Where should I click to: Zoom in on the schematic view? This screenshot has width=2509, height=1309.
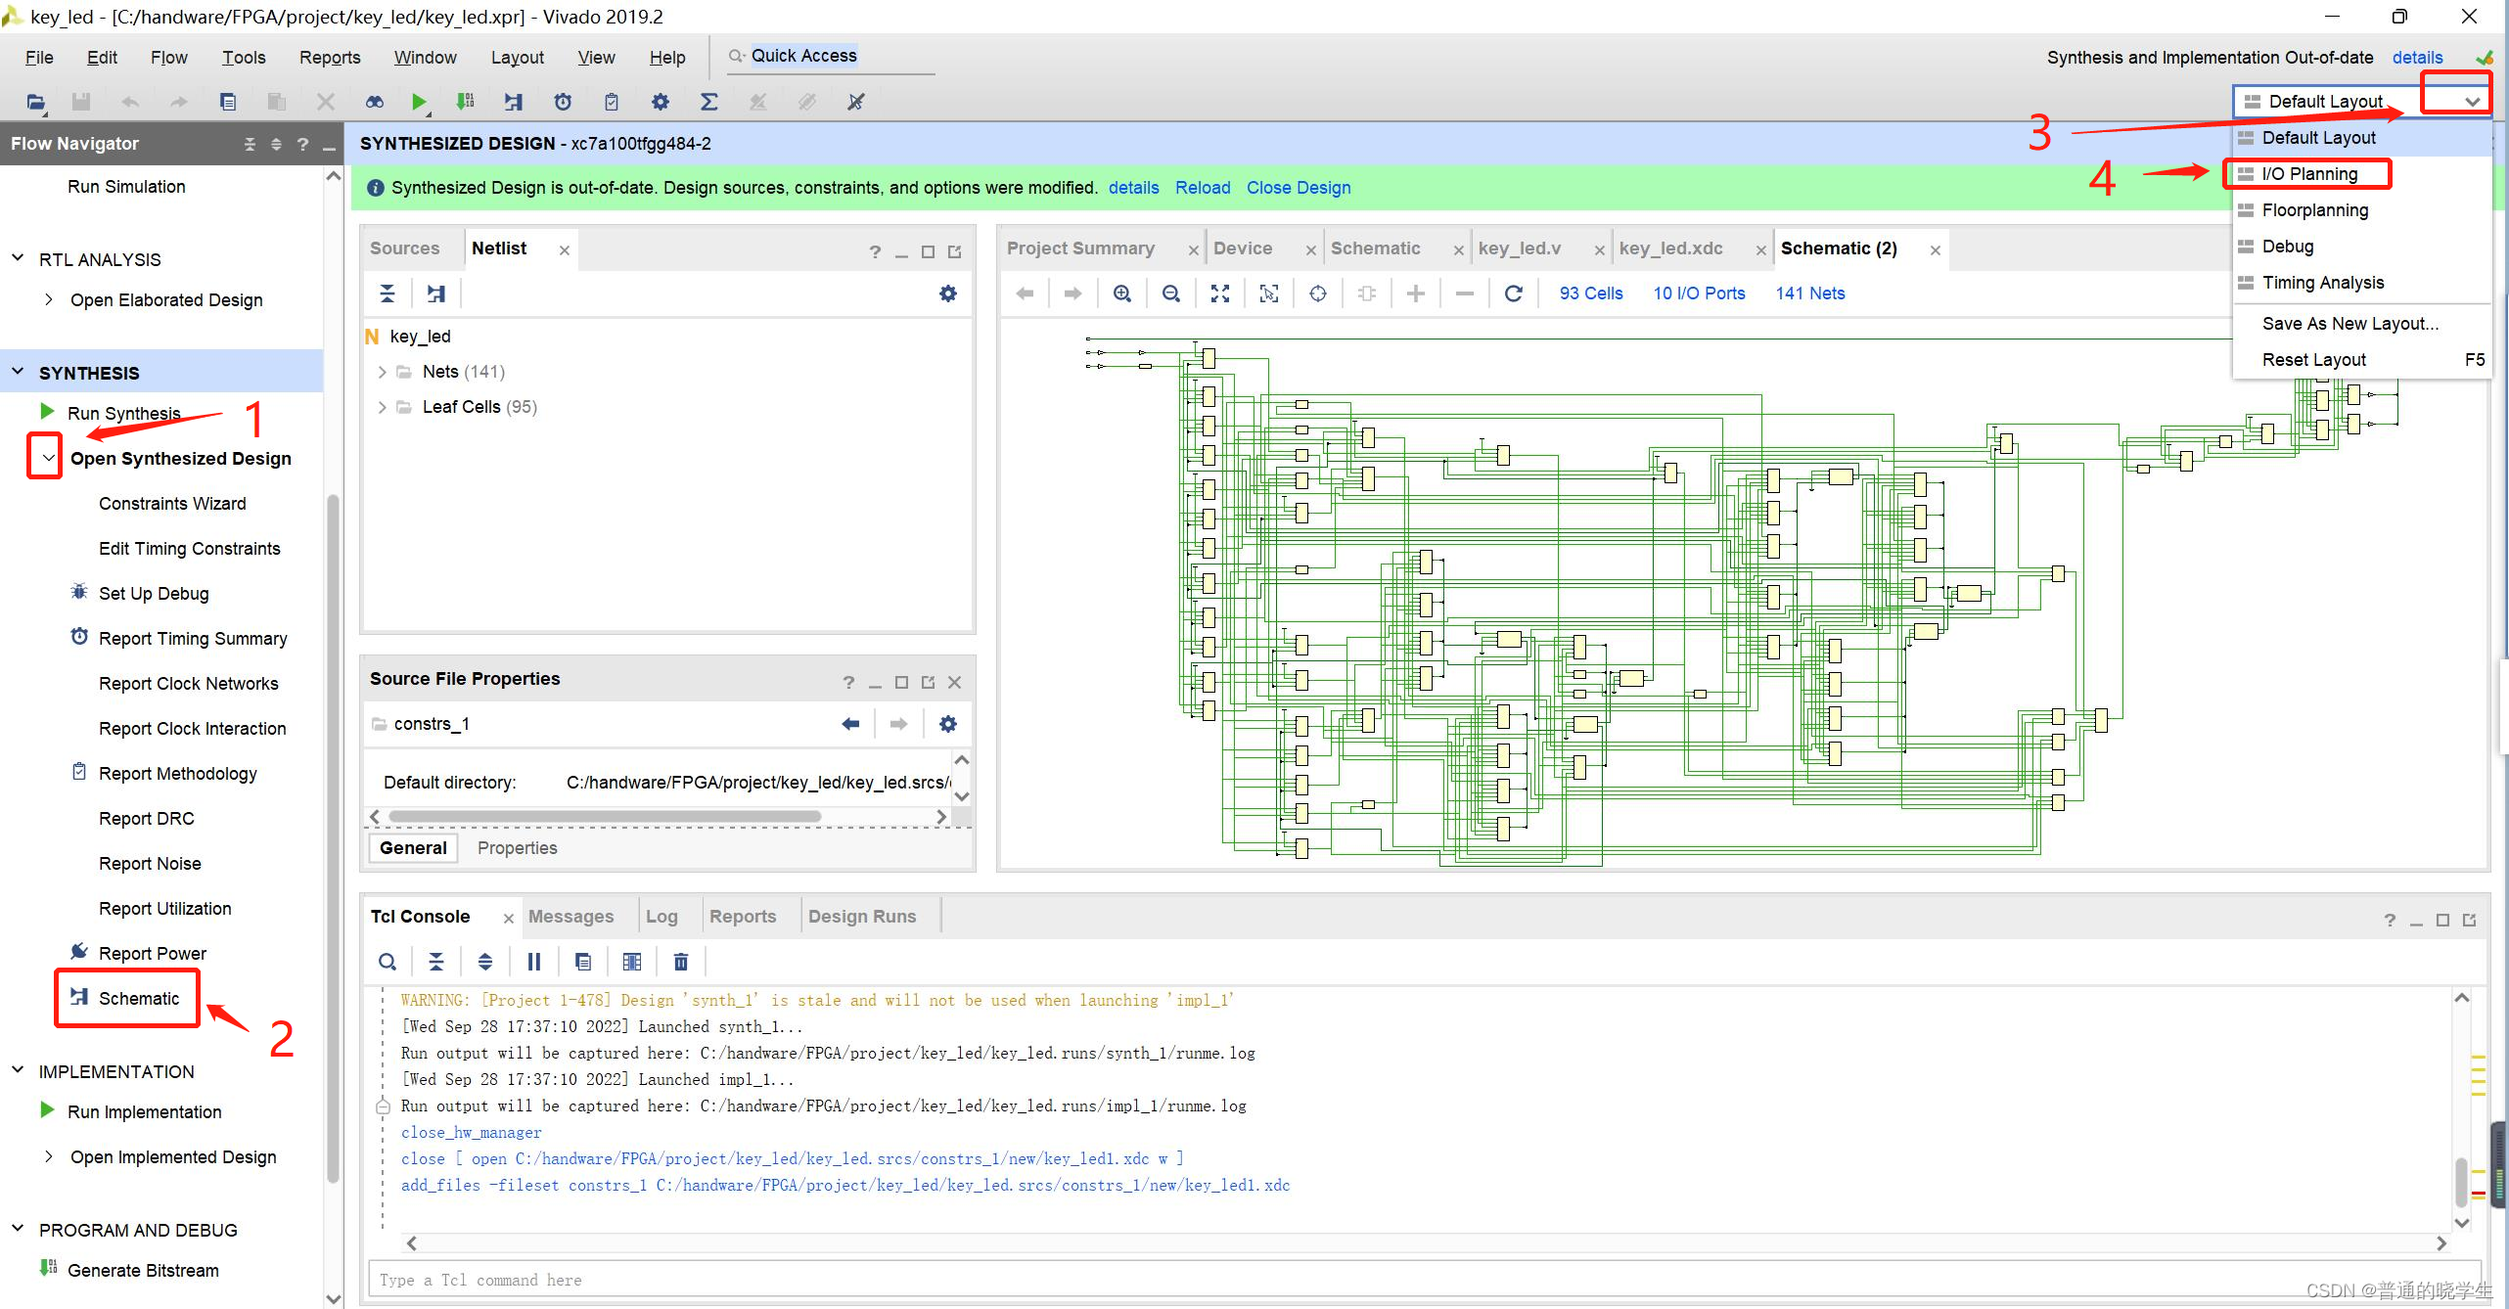(x=1122, y=293)
